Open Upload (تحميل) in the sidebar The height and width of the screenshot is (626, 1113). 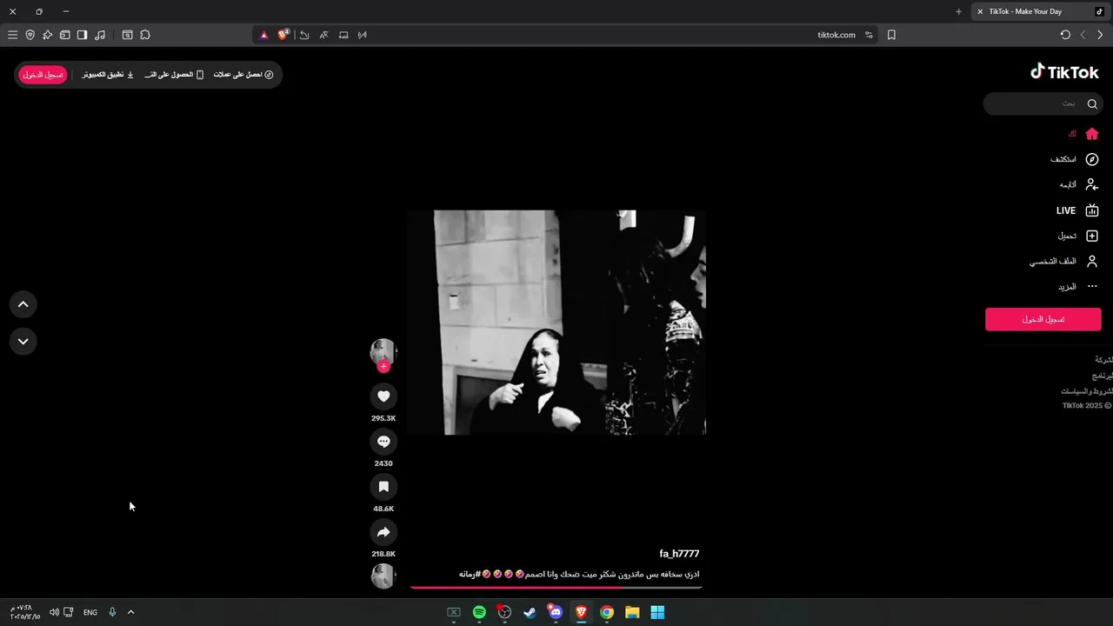pos(1078,236)
